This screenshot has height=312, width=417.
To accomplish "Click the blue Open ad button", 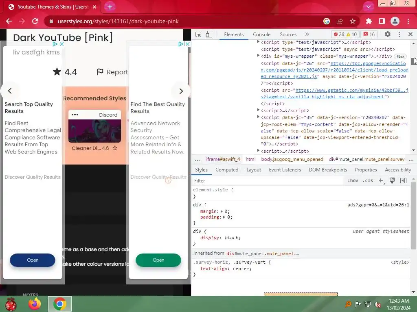I will [x=33, y=260].
